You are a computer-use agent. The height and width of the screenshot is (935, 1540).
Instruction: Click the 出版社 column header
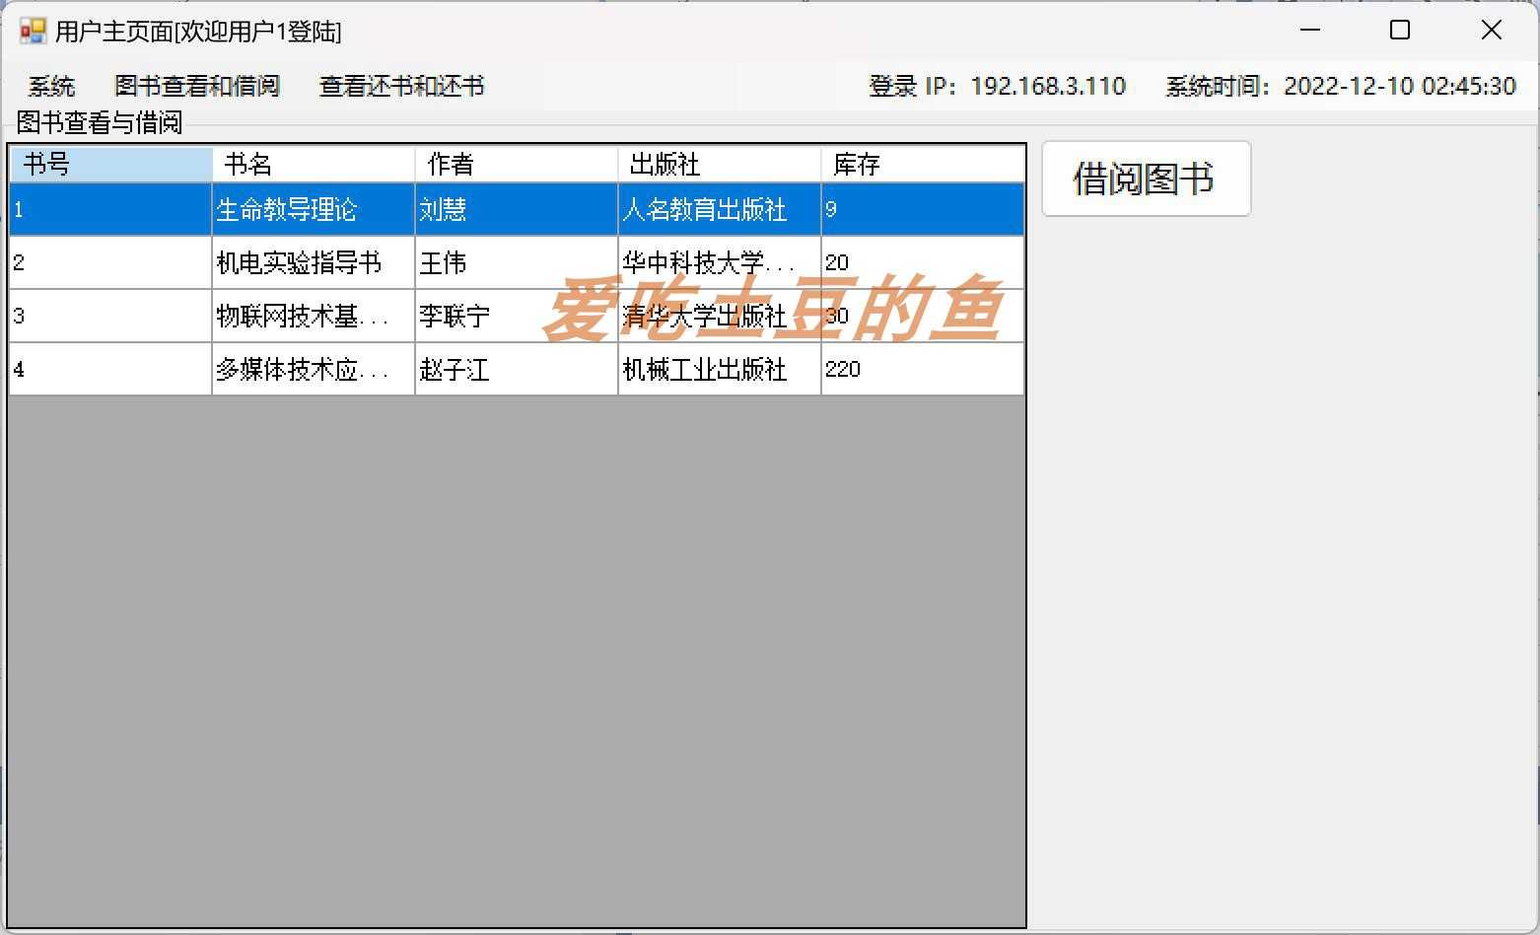point(718,163)
